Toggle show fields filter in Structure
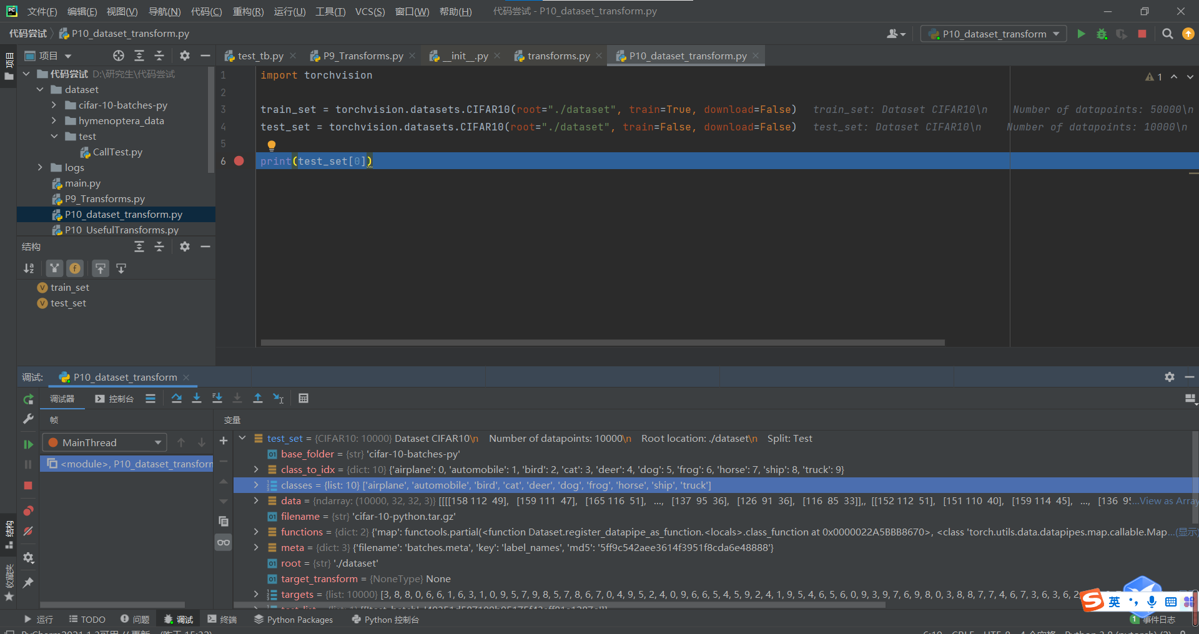This screenshot has height=634, width=1199. (75, 268)
